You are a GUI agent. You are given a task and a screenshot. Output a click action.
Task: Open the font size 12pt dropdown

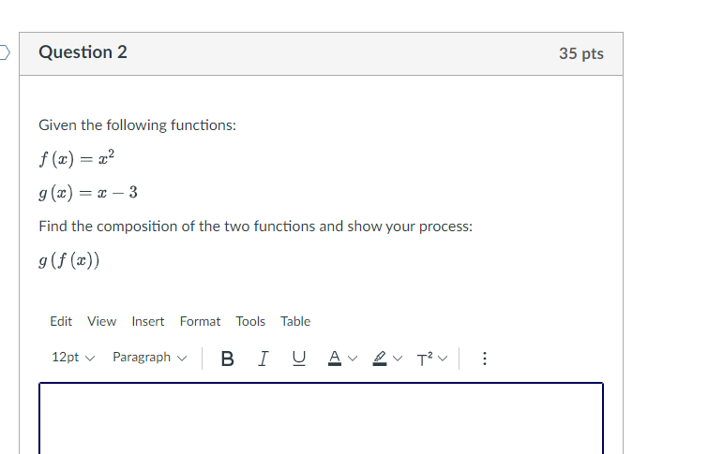point(73,358)
